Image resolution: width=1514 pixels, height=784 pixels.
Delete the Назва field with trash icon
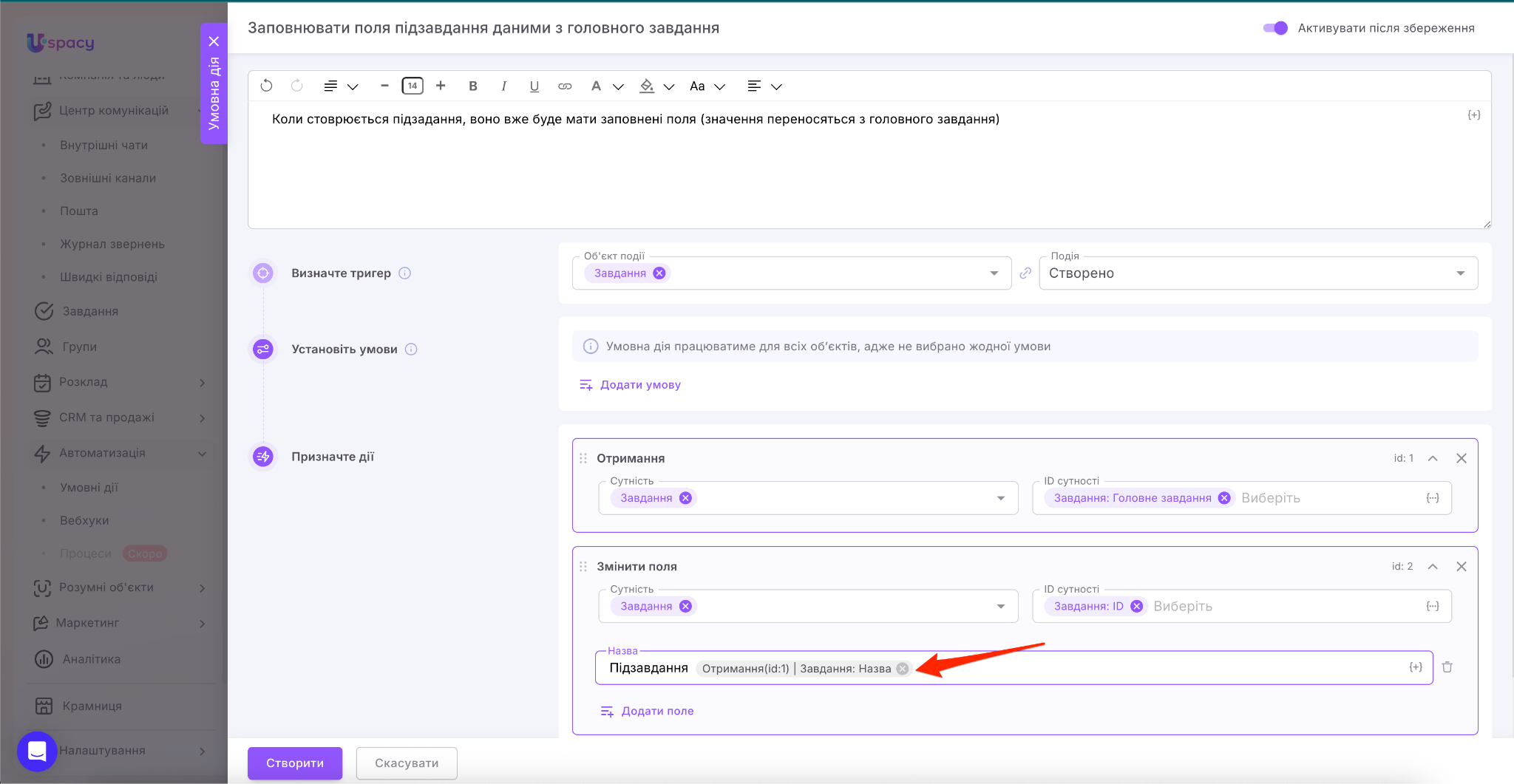pos(1447,667)
